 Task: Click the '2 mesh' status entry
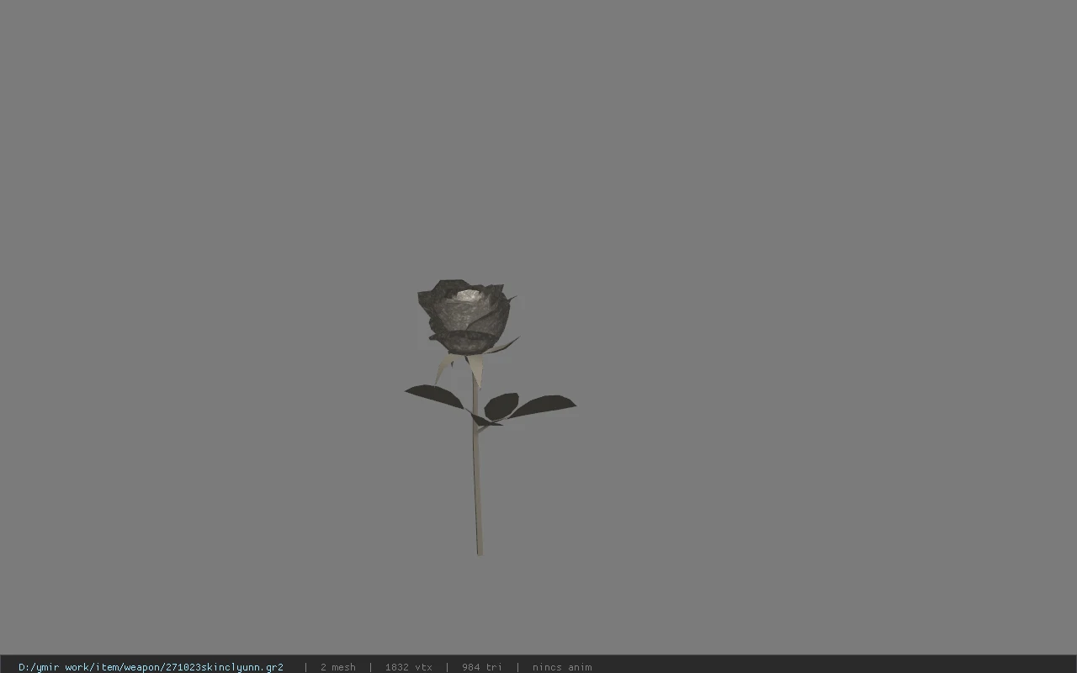[337, 667]
